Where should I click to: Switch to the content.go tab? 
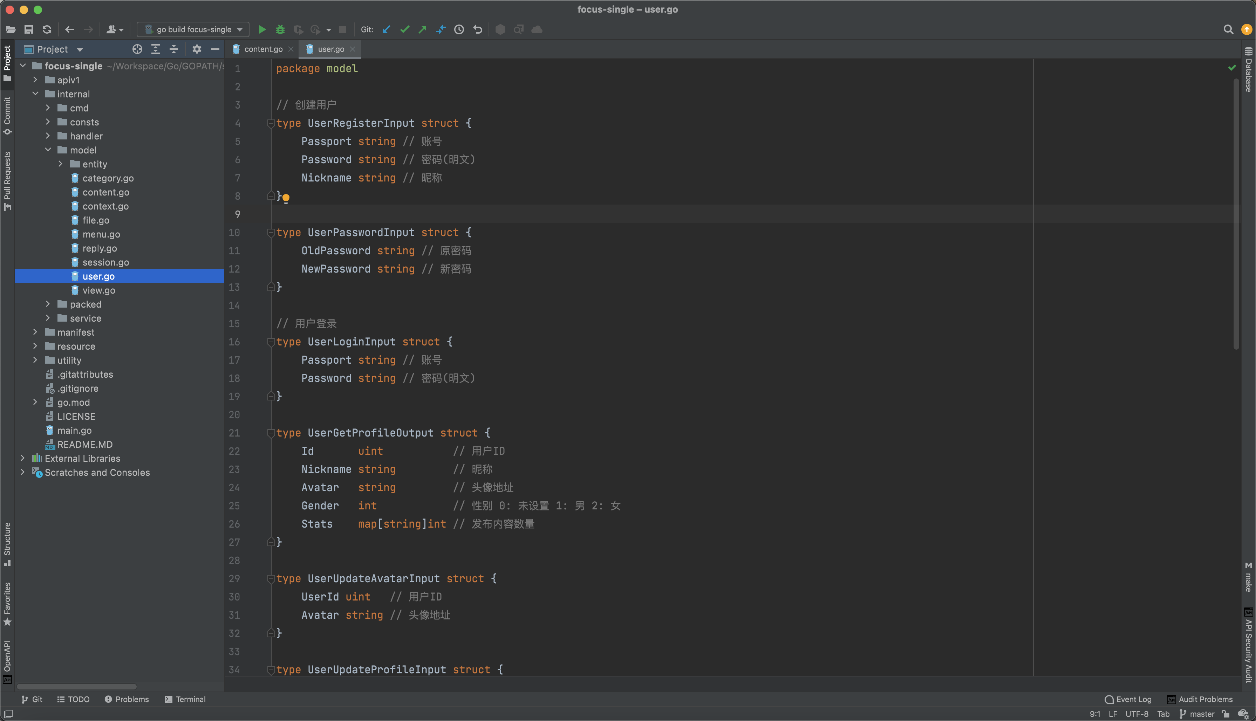(262, 49)
